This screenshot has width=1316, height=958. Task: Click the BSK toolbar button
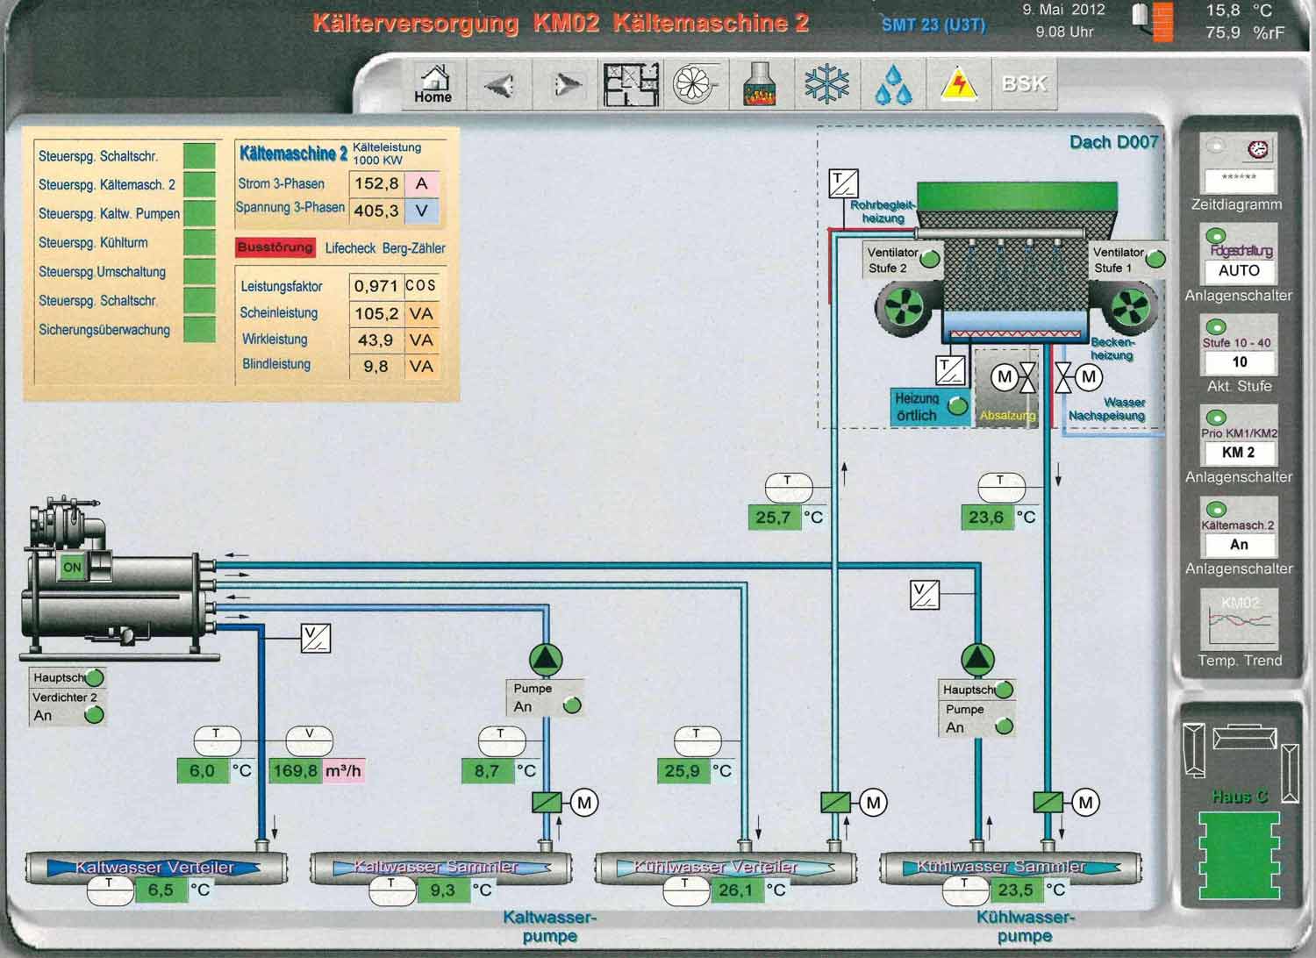[x=1024, y=84]
